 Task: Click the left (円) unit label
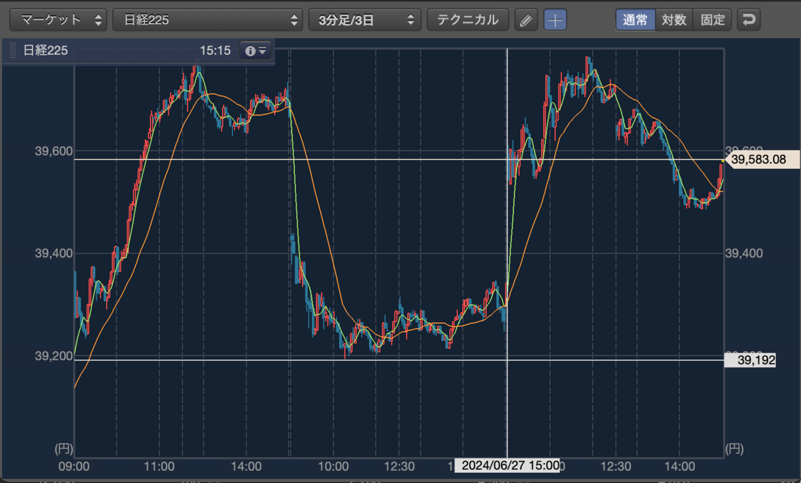coord(63,448)
